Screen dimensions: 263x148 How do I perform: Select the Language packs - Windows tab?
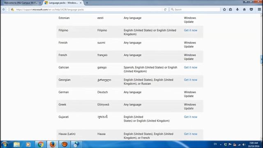pyautogui.click(x=63, y=3)
